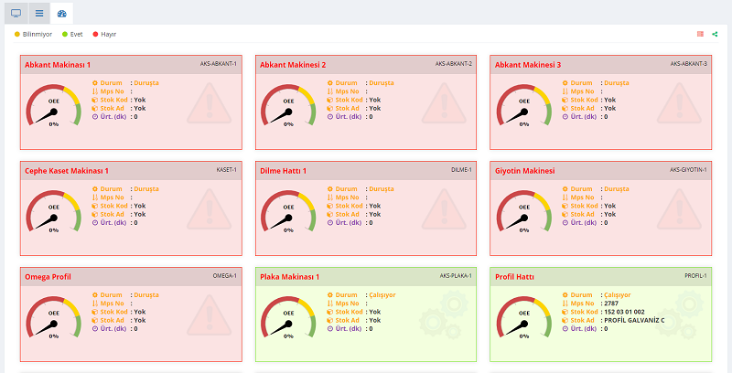Viewport: 732px width, 373px height.
Task: Click the OEE gauge on Abkant Makinesi 3
Action: click(x=522, y=109)
